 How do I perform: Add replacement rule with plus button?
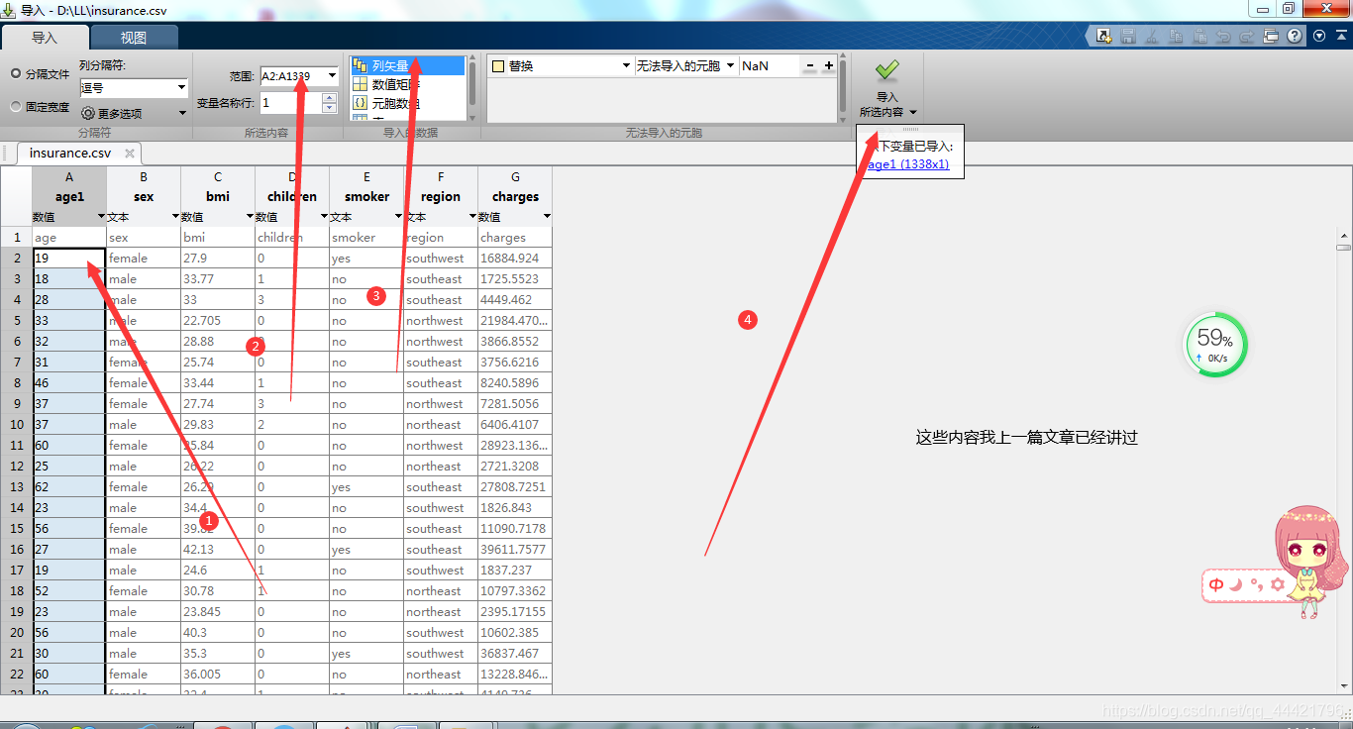tap(829, 66)
